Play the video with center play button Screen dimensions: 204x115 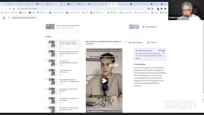[104, 81]
